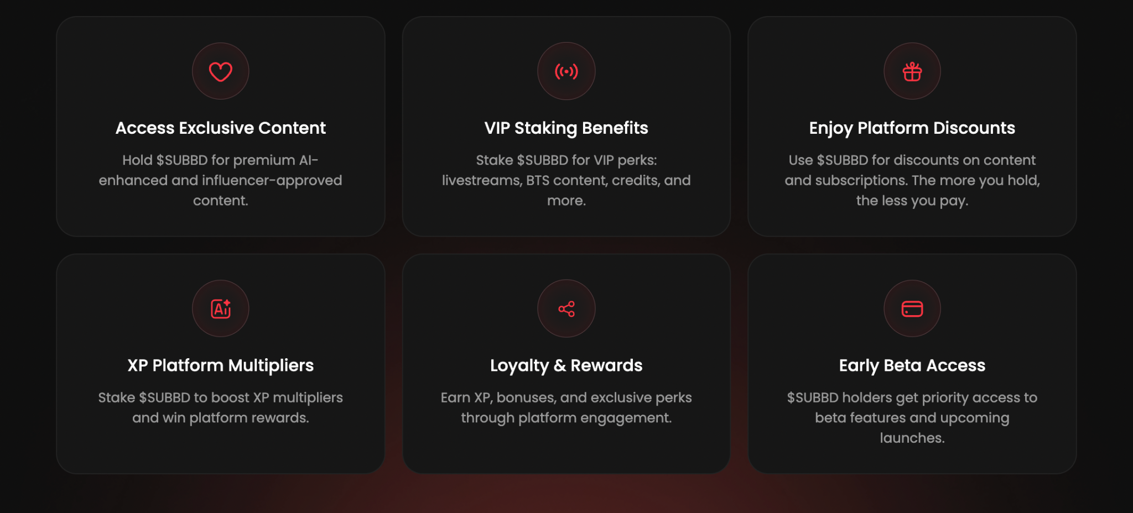Click the share nodes icon
Image resolution: width=1133 pixels, height=513 pixels.
tap(566, 308)
